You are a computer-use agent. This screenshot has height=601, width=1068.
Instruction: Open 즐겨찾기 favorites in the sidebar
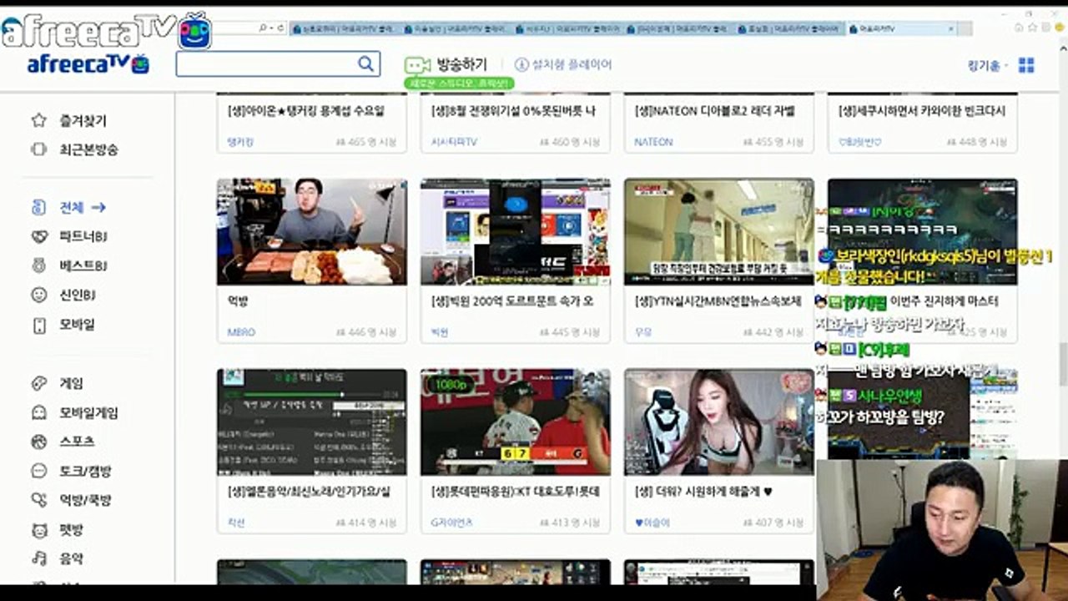click(70, 120)
